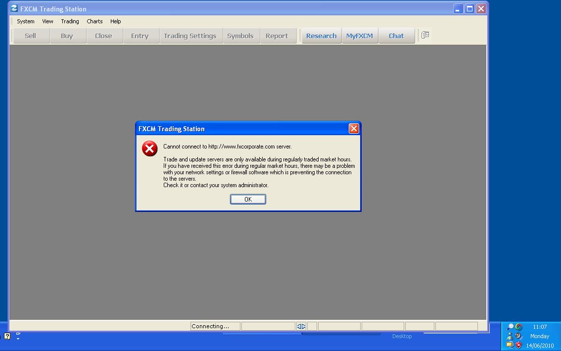Viewport: 561px width, 351px height.
Task: Click the 14/06/2010 date in the taskbar
Action: (x=540, y=345)
